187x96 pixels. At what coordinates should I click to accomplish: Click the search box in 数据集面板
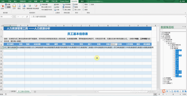click(x=173, y=30)
